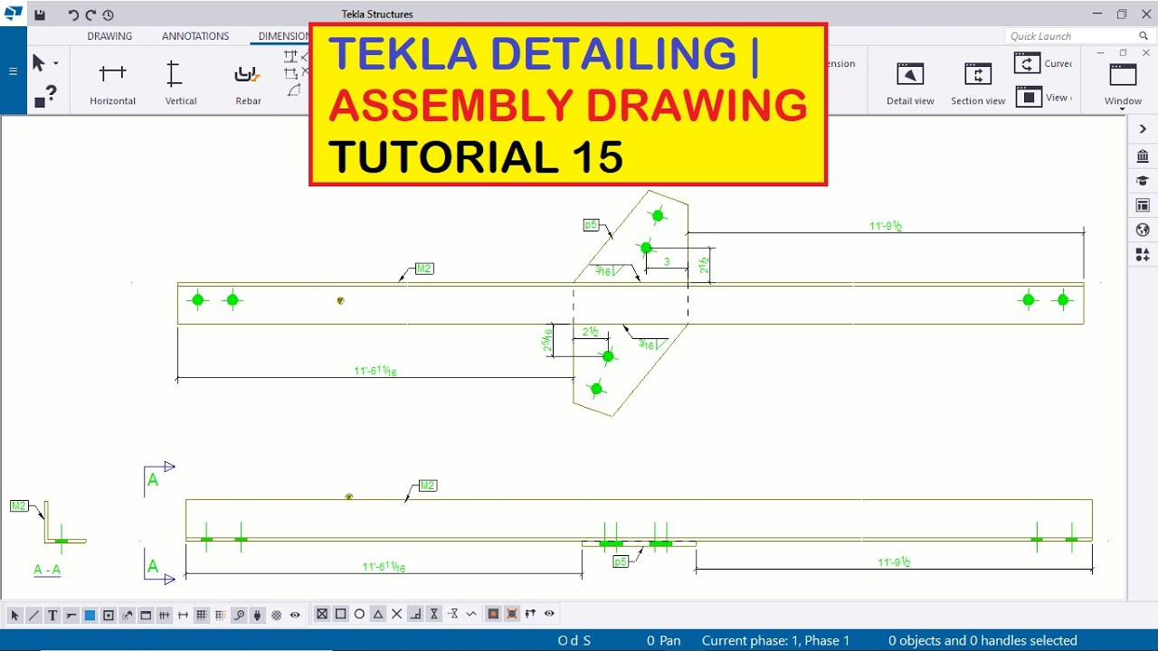Select the A - A section label
1158x651 pixels.
47,570
